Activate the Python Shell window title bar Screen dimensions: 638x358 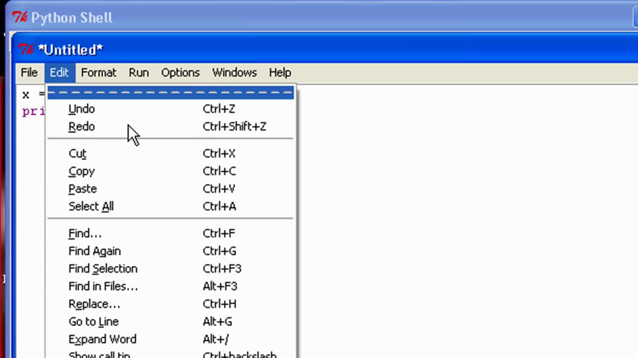click(x=322, y=17)
